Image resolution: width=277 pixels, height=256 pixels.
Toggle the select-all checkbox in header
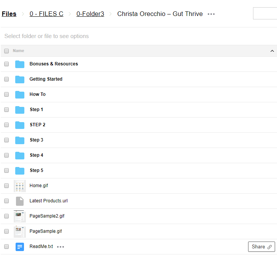click(6, 51)
